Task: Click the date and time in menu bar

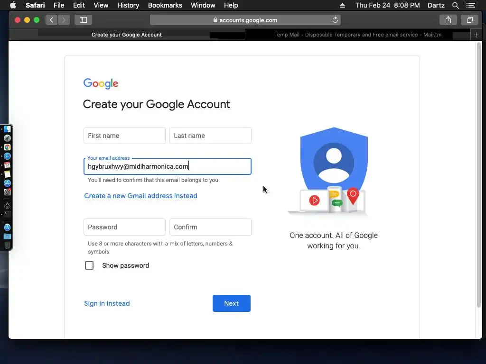Action: [387, 5]
